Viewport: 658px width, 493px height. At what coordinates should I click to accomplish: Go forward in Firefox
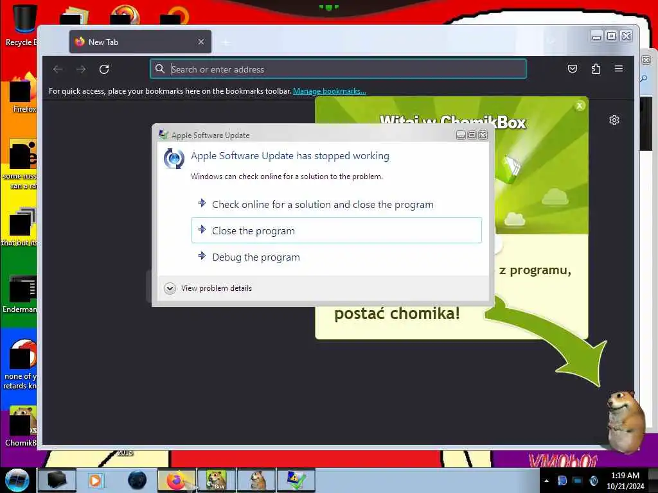[81, 69]
